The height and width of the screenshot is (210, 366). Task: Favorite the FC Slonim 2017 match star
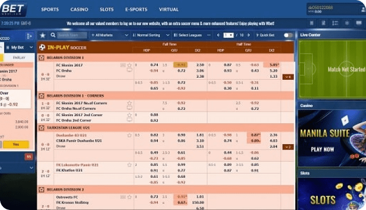click(x=129, y=65)
